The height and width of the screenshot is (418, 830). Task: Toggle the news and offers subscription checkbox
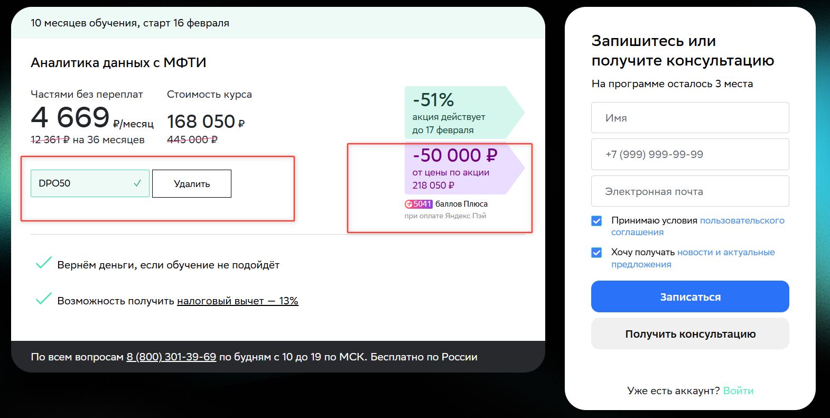pyautogui.click(x=596, y=253)
